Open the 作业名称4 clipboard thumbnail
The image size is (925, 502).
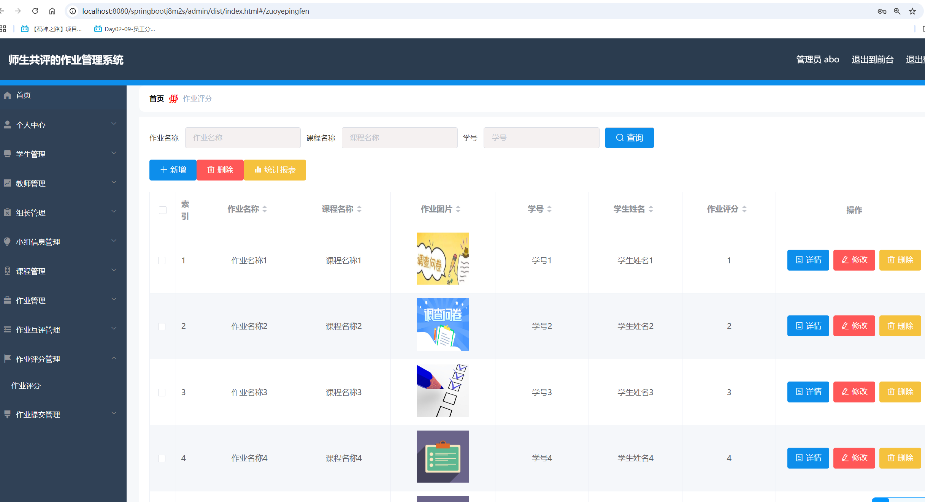pyautogui.click(x=443, y=456)
